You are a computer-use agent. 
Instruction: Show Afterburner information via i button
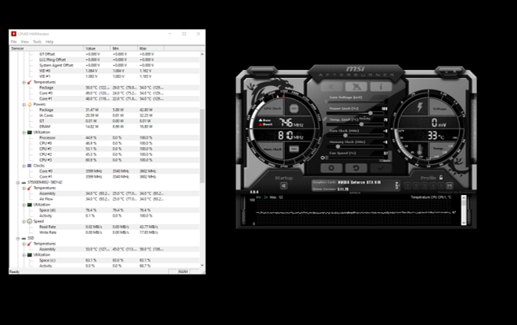point(381,86)
